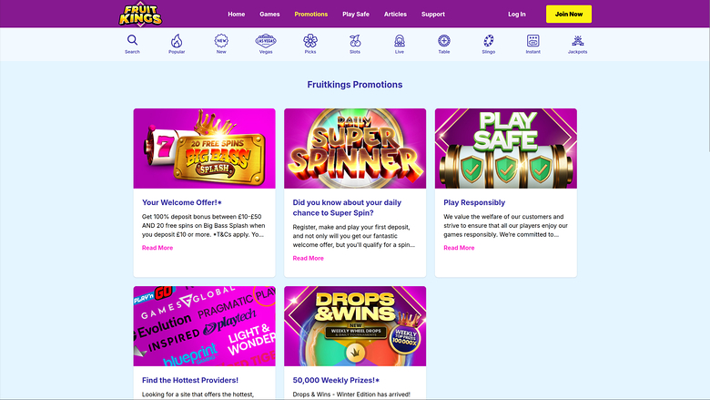
Task: Click the 'Your Welcome Offer!*' heading
Action: pos(182,202)
